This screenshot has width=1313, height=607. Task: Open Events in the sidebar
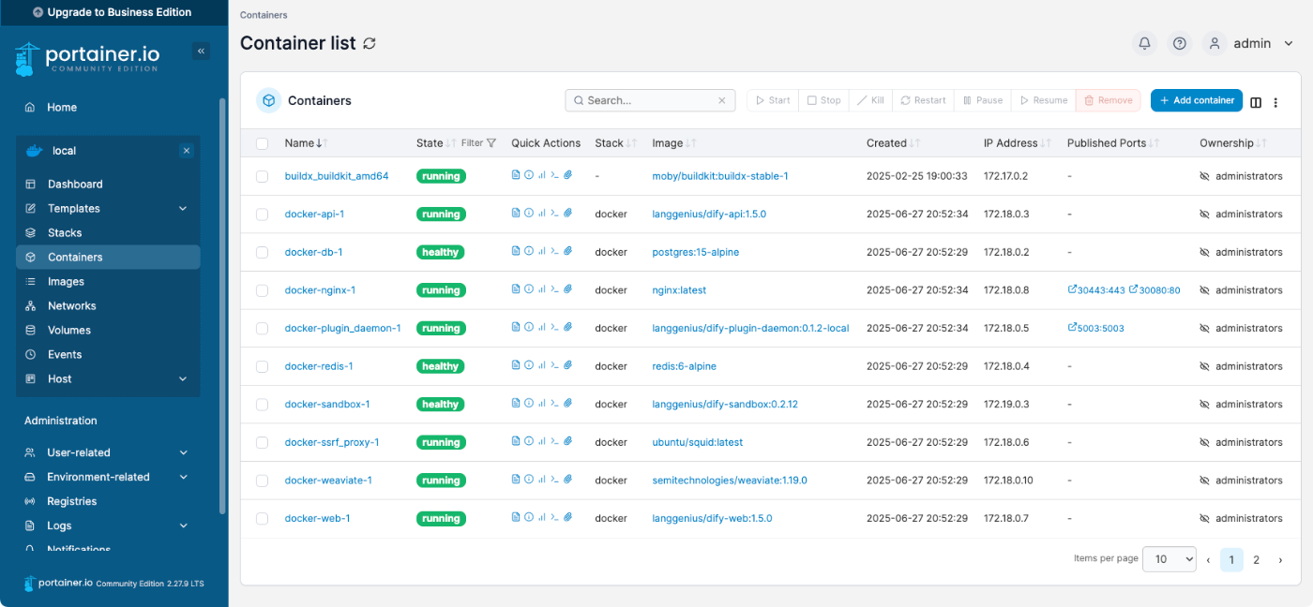point(109,355)
